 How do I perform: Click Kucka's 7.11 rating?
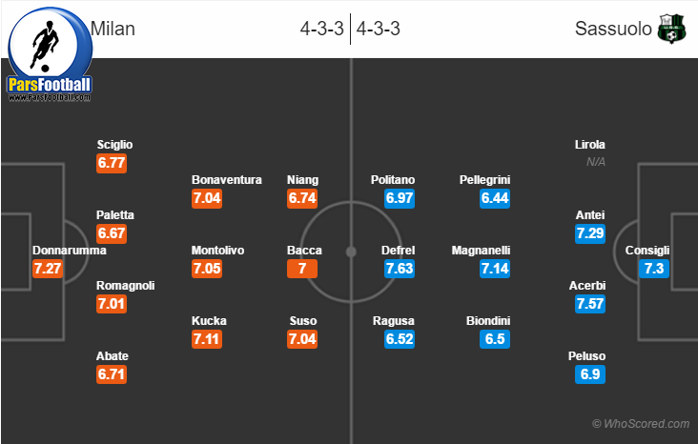pos(207,339)
